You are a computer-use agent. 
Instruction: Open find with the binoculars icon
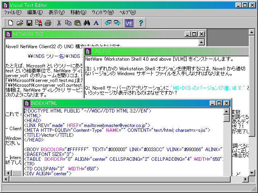point(87,23)
